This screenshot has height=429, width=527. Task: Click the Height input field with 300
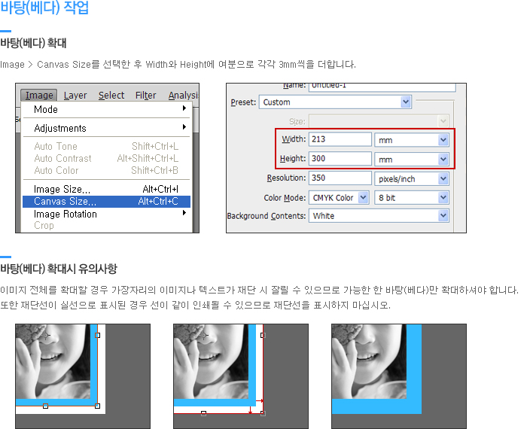point(340,160)
